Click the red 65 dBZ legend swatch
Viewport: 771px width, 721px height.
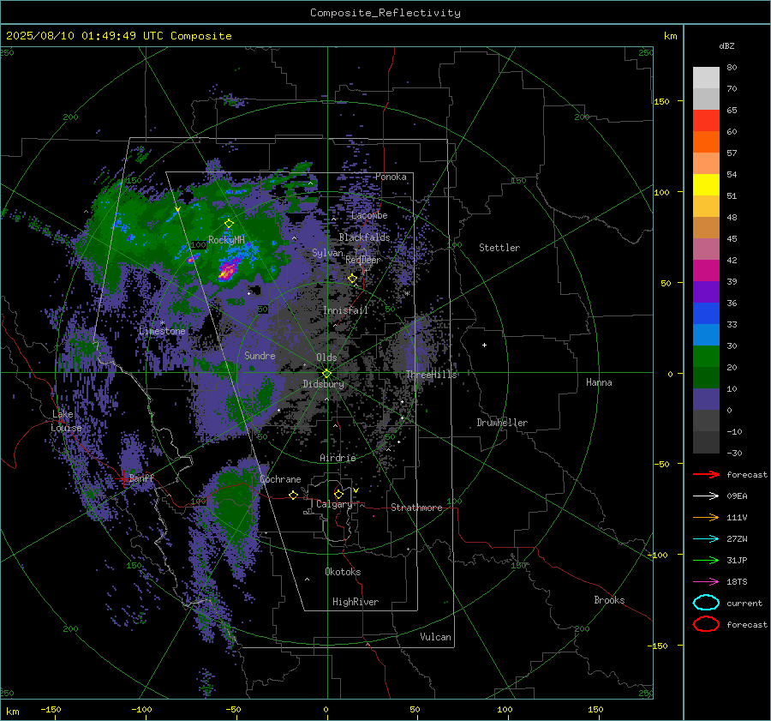point(706,120)
